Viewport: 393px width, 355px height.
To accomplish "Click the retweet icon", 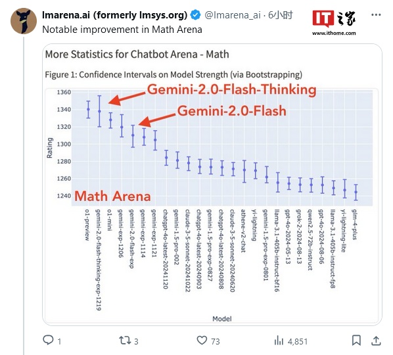I will pyautogui.click(x=125, y=341).
